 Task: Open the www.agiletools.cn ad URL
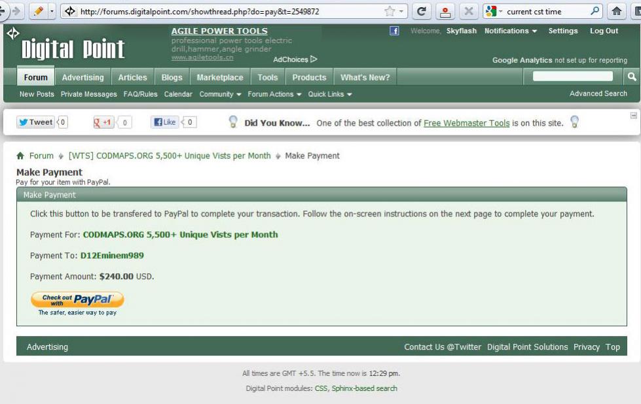coord(202,58)
